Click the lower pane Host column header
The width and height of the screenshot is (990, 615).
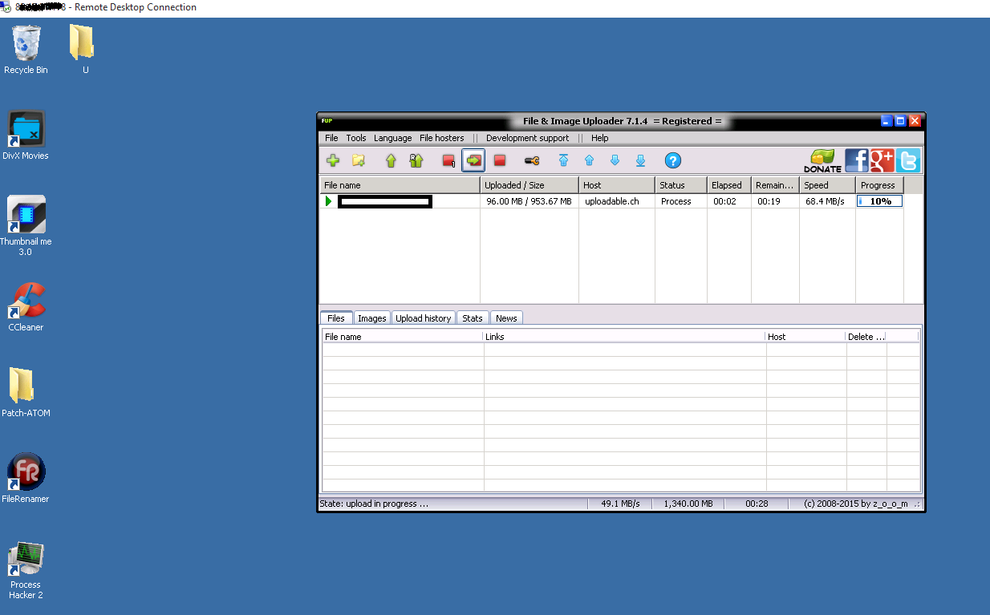tap(805, 337)
